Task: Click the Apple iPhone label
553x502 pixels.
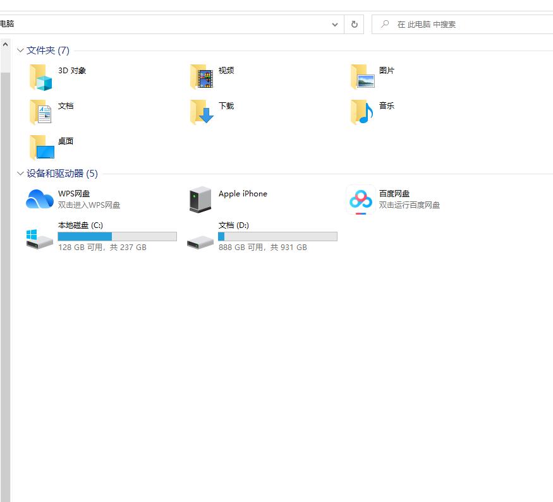Action: click(x=243, y=194)
